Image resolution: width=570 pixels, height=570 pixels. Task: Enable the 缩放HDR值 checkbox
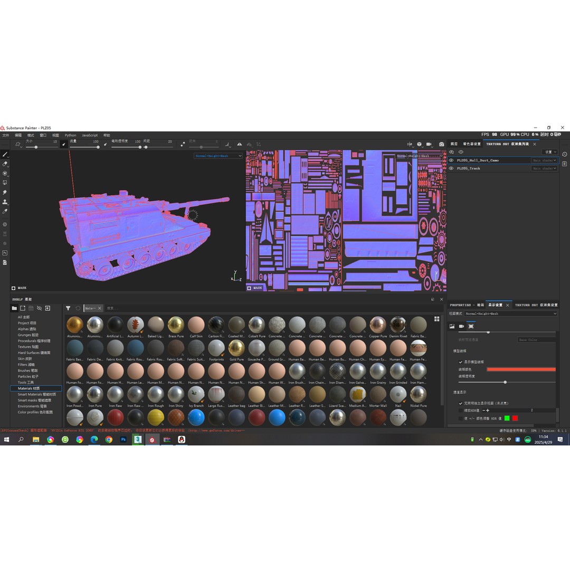pyautogui.click(x=461, y=411)
